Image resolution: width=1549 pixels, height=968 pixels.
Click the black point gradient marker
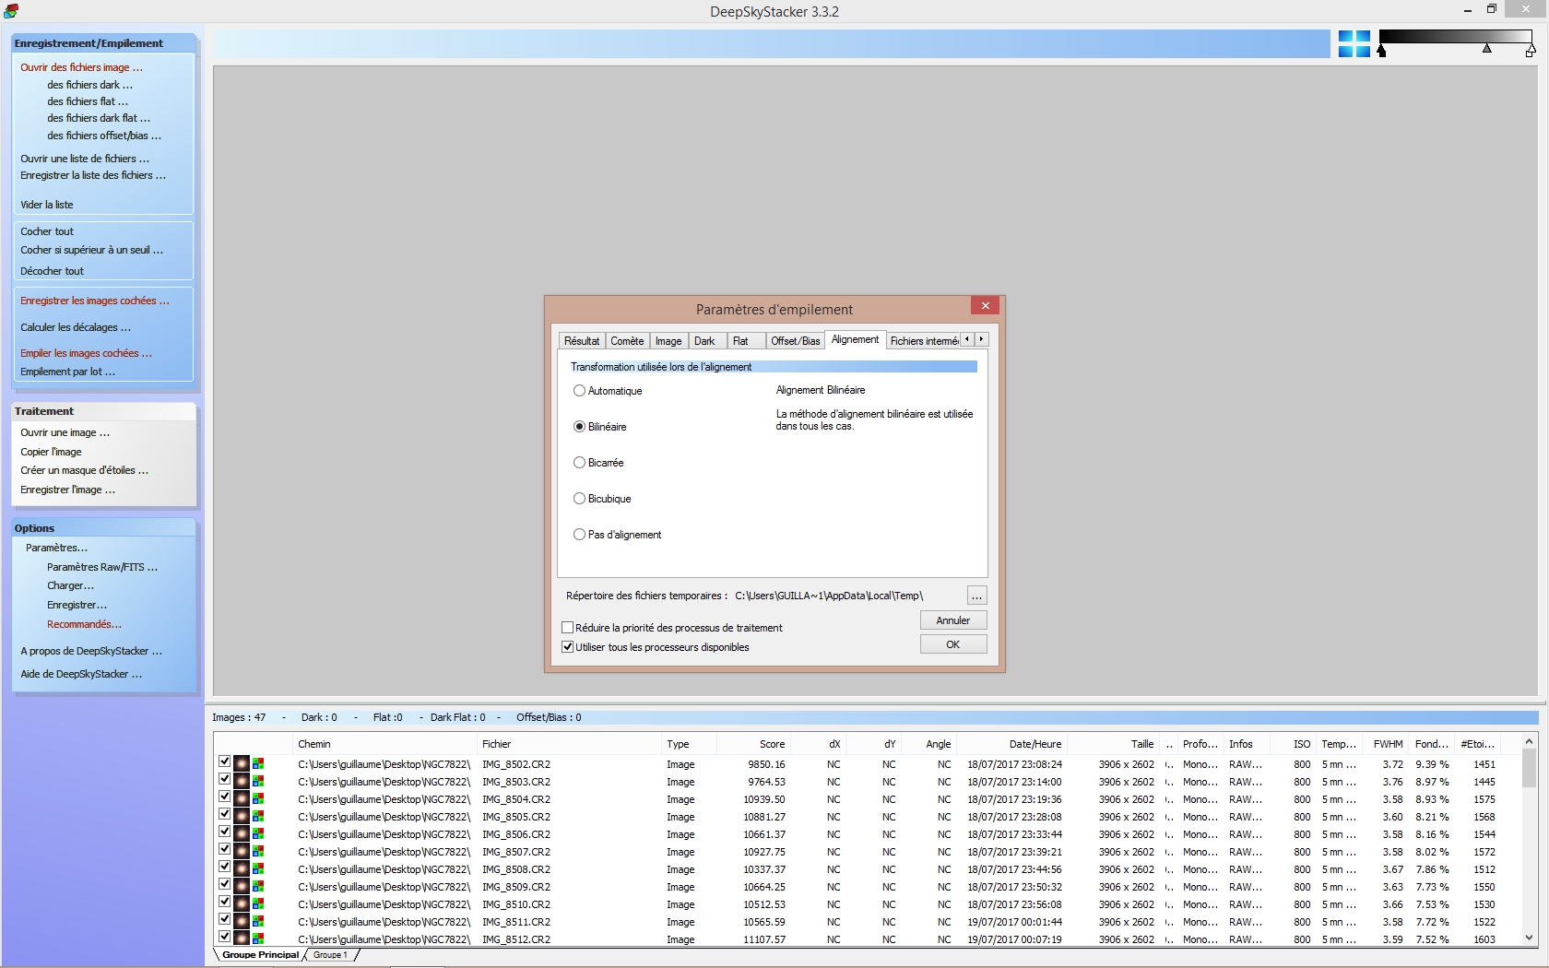[1381, 52]
